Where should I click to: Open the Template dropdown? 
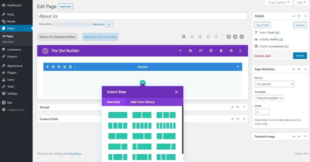[x=269, y=98]
